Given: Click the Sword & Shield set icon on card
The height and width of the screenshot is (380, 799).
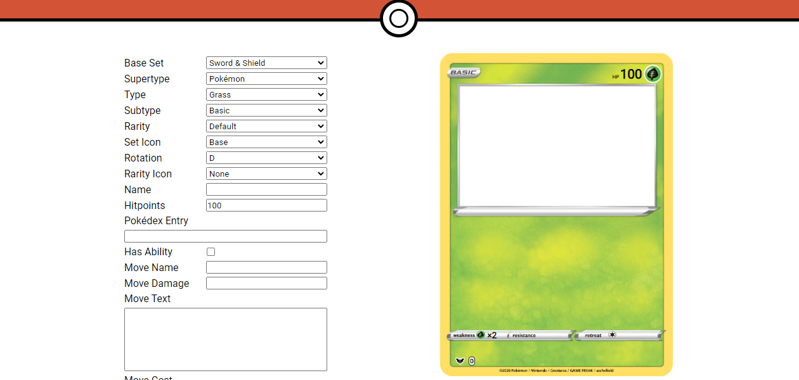Looking at the screenshot, I should click(x=459, y=362).
